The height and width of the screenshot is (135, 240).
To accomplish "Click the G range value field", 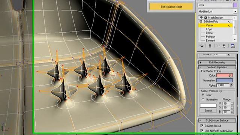I will tap(226, 108).
